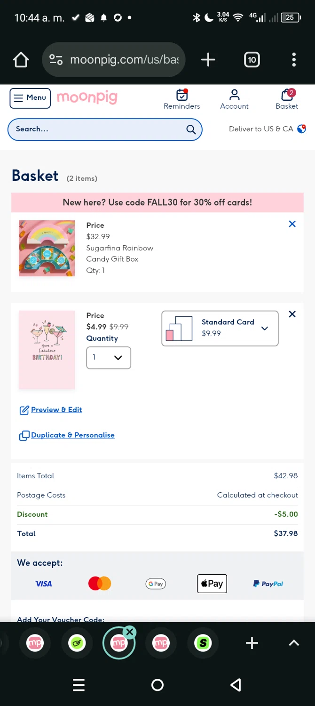Remove the birthday card from basket

click(292, 314)
